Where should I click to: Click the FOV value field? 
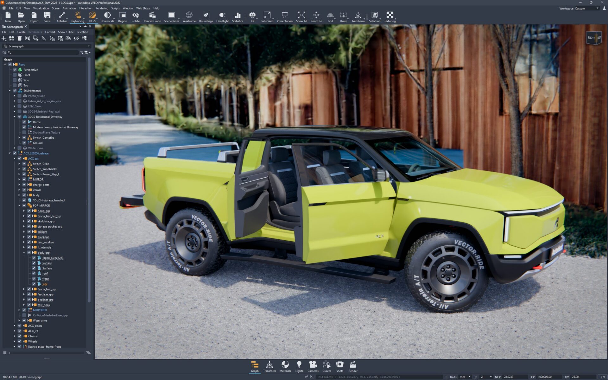pyautogui.click(x=584, y=377)
